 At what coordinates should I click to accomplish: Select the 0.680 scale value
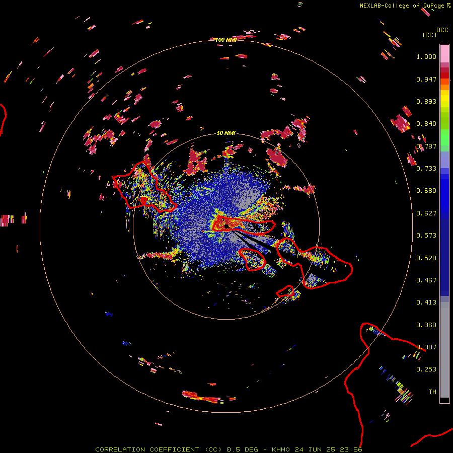click(x=426, y=191)
